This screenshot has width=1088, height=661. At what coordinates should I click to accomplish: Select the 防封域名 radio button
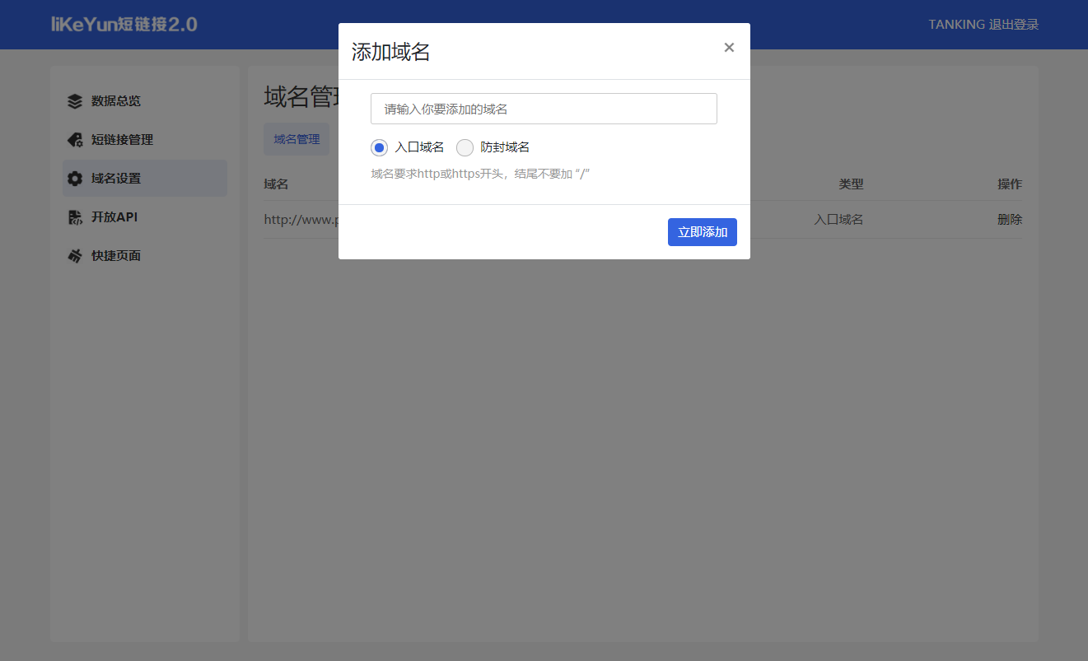coord(465,147)
